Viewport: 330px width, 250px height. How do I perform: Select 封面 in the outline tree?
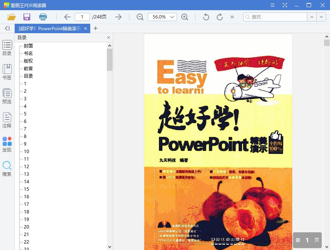28,46
